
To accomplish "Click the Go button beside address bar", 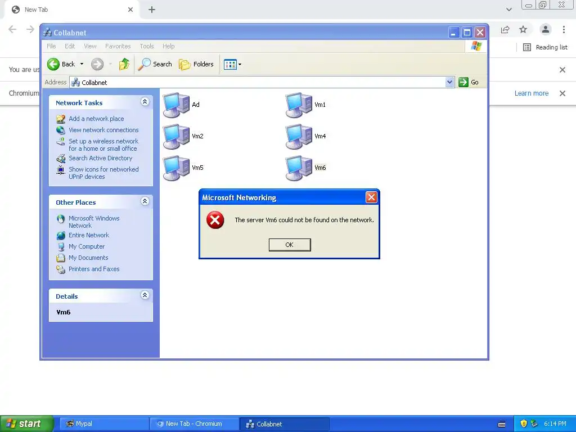I will [x=469, y=82].
